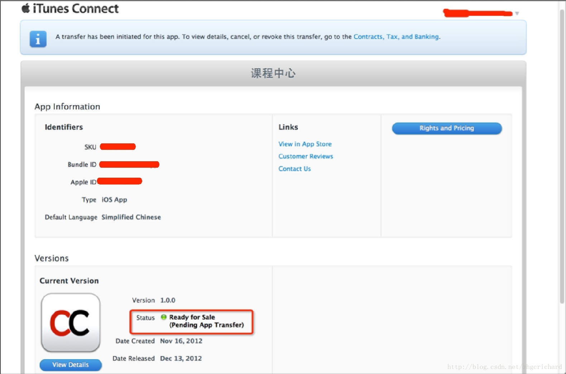The image size is (566, 374).
Task: Click the App Information heading
Action: [x=67, y=107]
